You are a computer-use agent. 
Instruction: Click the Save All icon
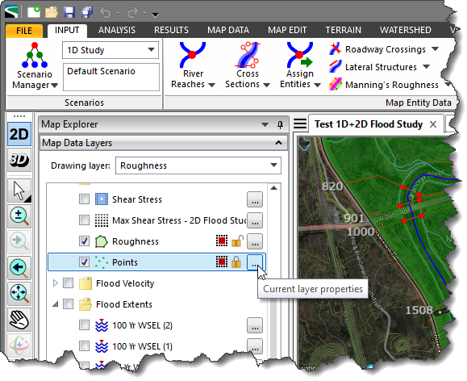(x=86, y=13)
